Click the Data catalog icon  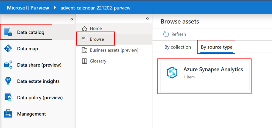pyautogui.click(x=8, y=32)
